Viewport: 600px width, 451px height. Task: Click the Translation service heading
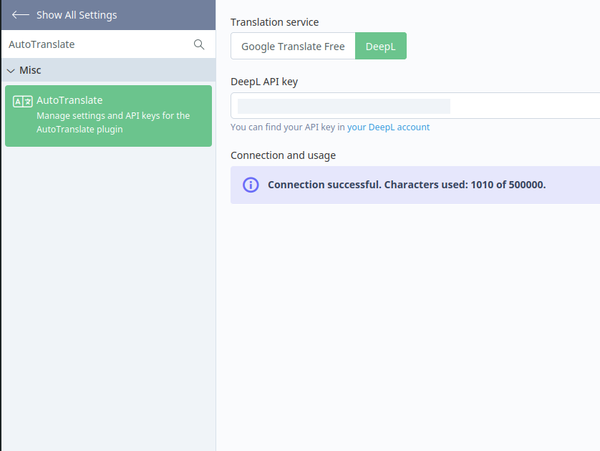[274, 22]
